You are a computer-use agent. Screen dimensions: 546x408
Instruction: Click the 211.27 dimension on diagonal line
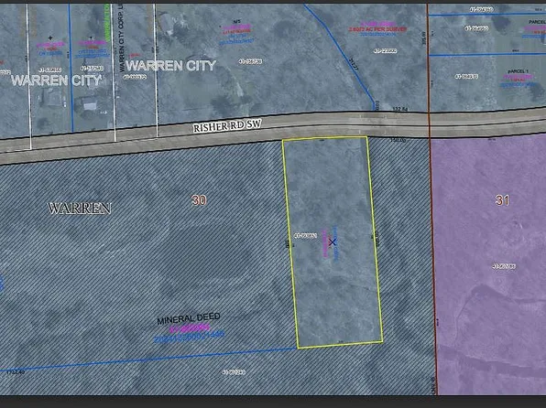(x=353, y=65)
